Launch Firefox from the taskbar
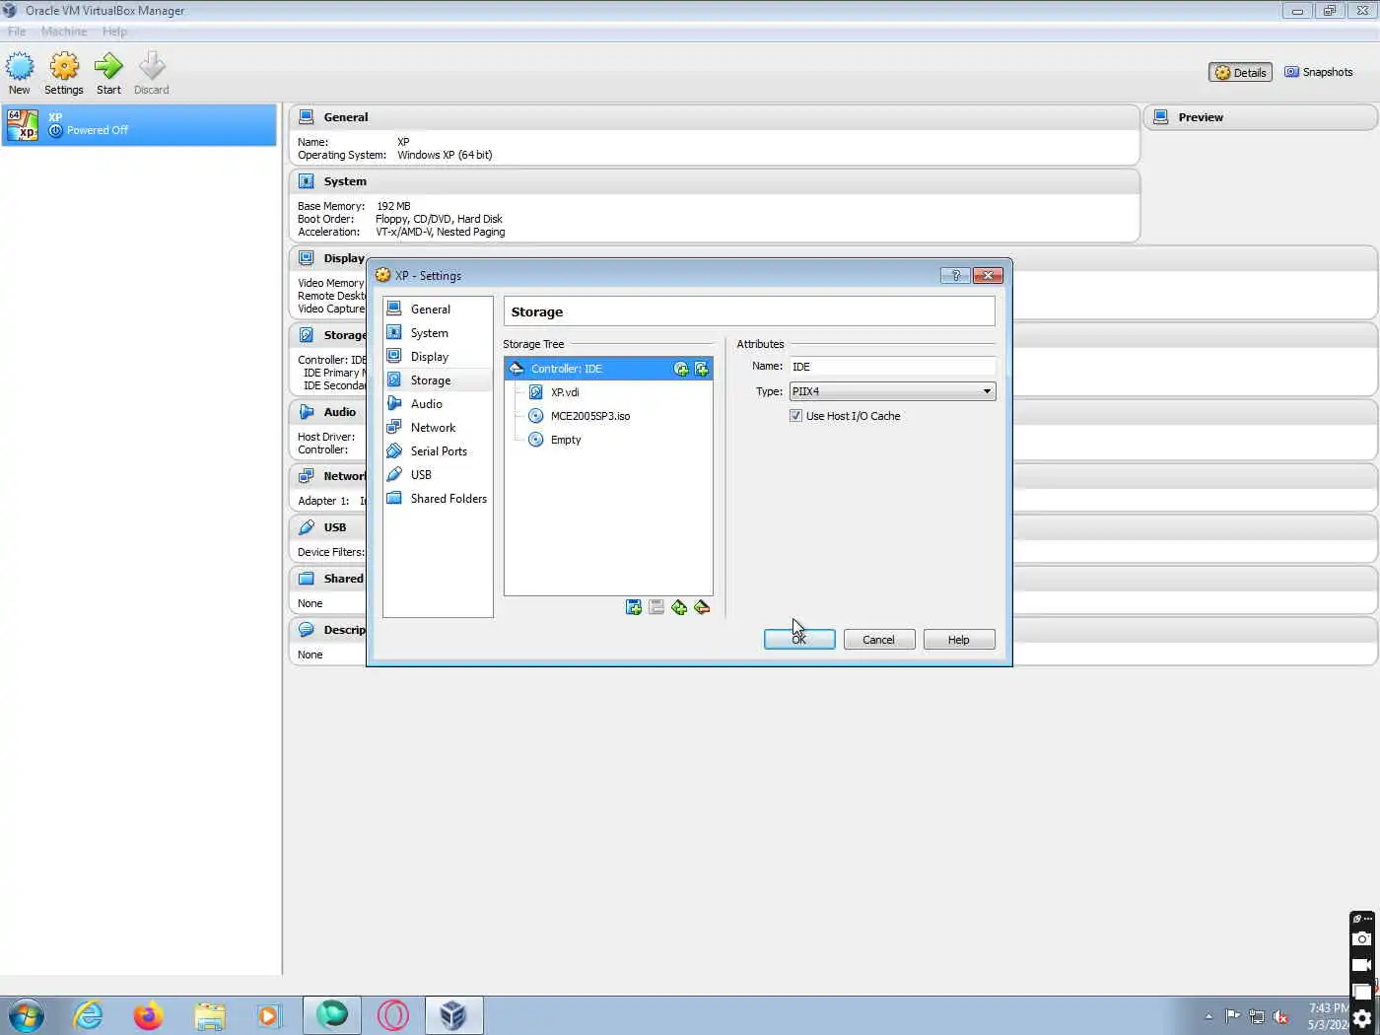 [x=148, y=1015]
